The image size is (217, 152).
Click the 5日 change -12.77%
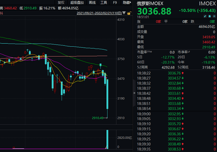[x=168, y=57]
